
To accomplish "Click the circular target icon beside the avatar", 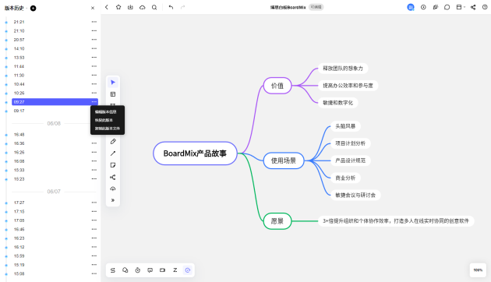I will 423,7.
